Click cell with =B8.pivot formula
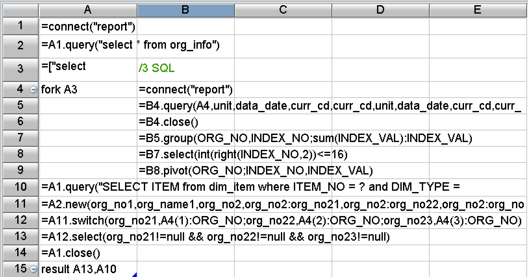The height and width of the screenshot is (277, 528). click(x=186, y=171)
